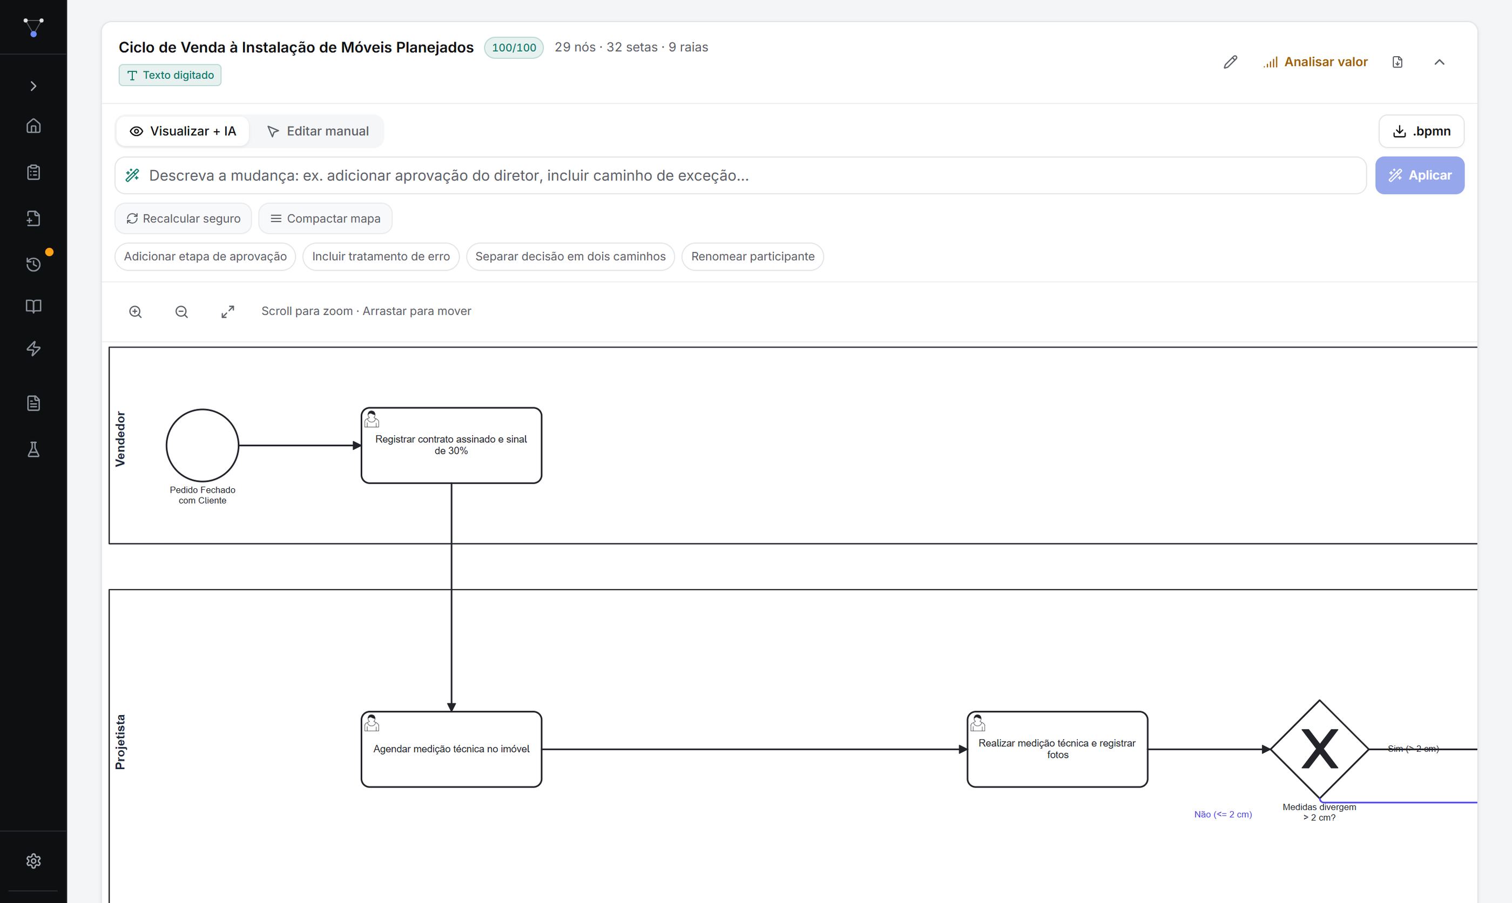Select the Pedido Fechado com Cliente start event
The image size is (1512, 903).
click(x=202, y=446)
